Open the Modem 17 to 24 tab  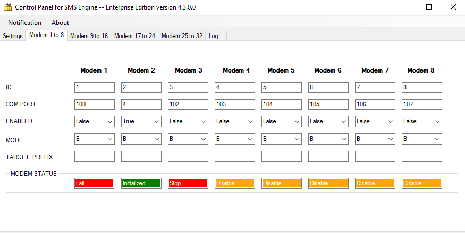pyautogui.click(x=134, y=36)
